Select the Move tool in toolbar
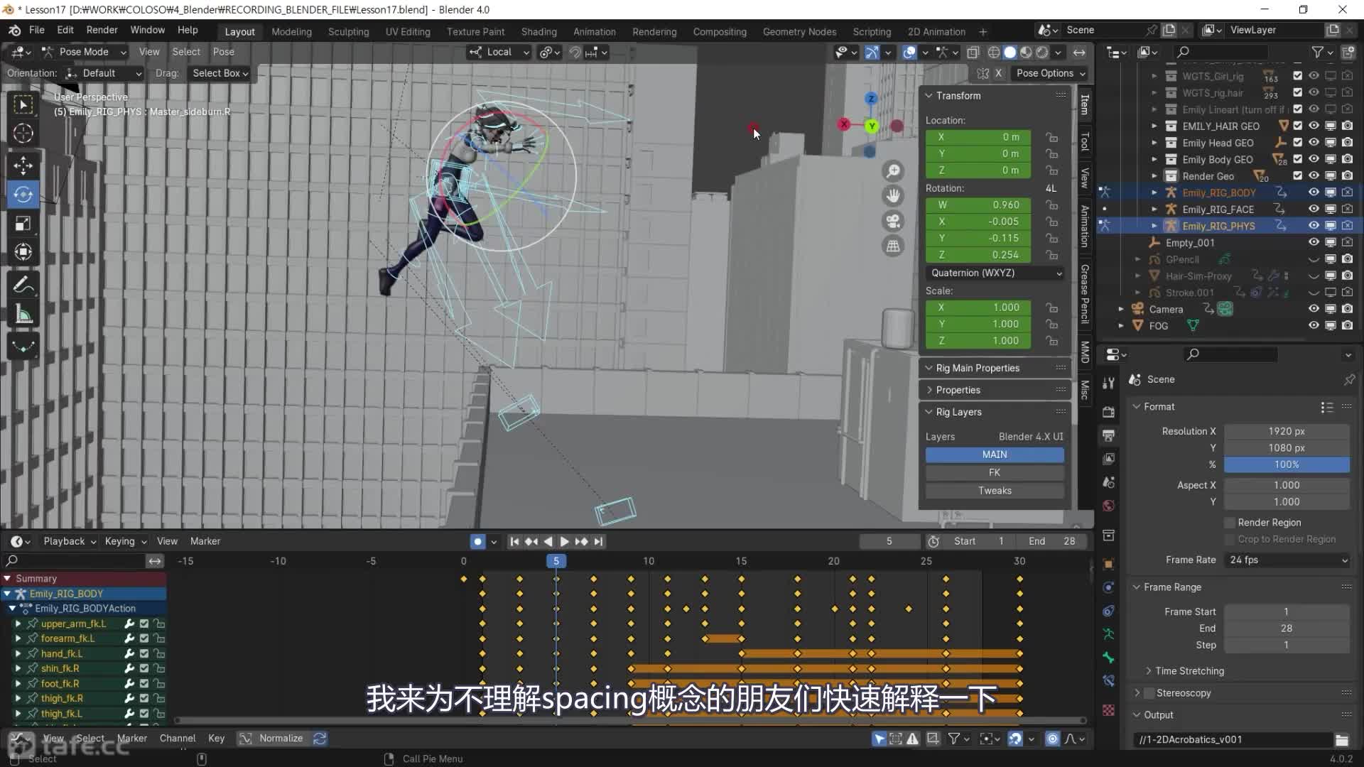The height and width of the screenshot is (767, 1364). [23, 165]
